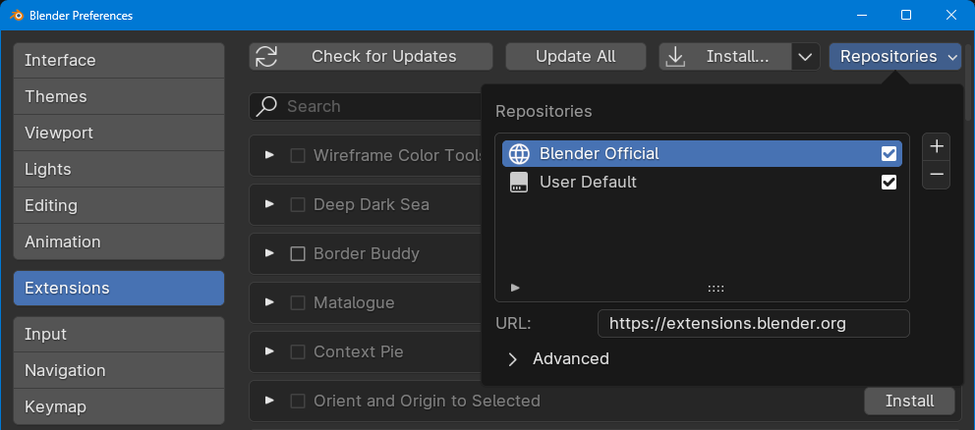Image resolution: width=975 pixels, height=430 pixels.
Task: Open the Input preferences tab
Action: tap(119, 335)
